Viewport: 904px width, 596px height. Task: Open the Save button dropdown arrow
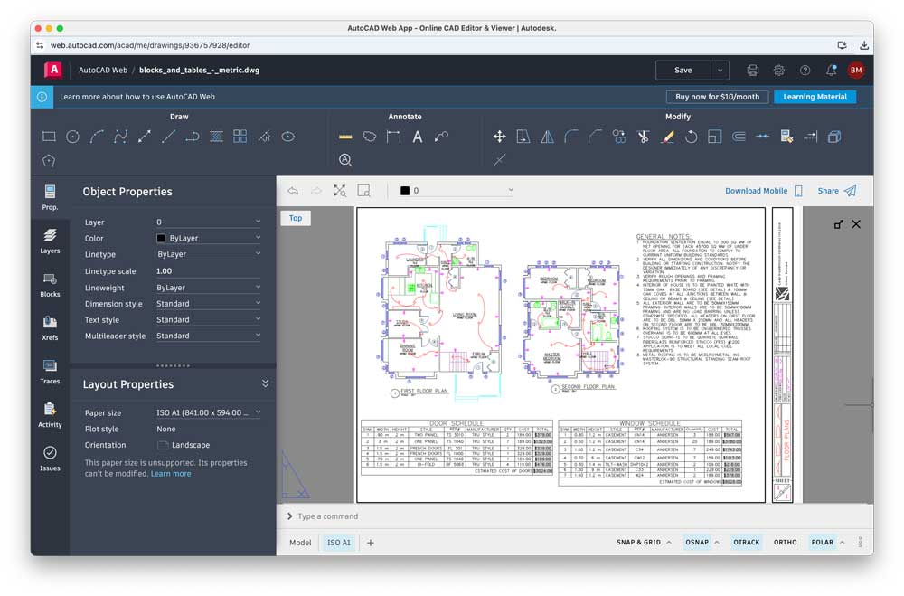[x=720, y=70]
